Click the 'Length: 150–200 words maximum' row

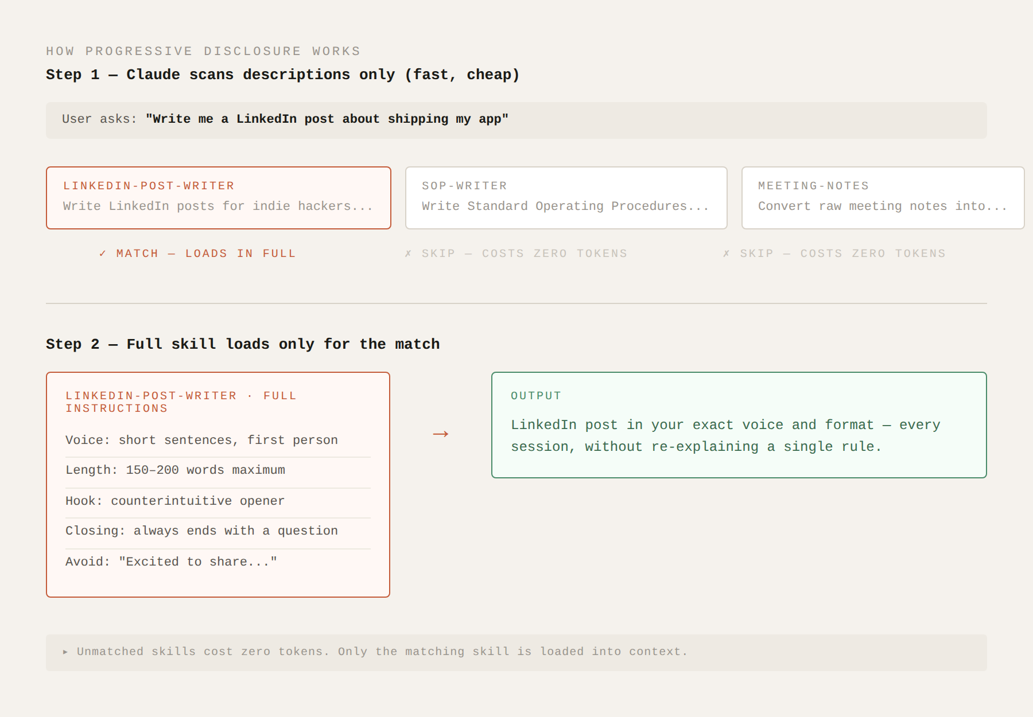218,470
